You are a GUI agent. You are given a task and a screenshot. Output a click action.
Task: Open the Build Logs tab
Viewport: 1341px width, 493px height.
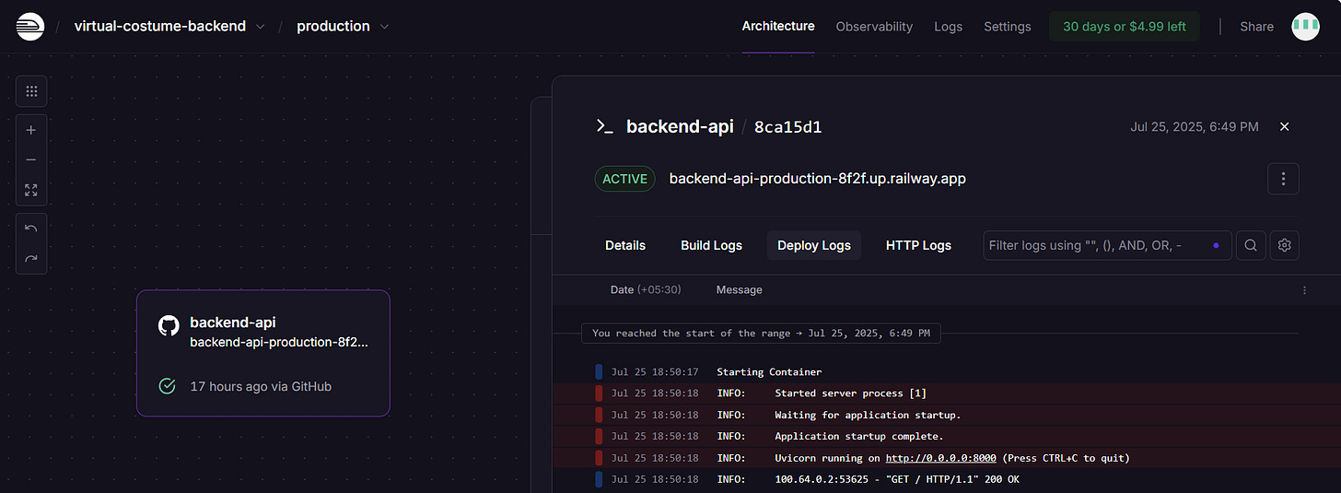click(711, 245)
